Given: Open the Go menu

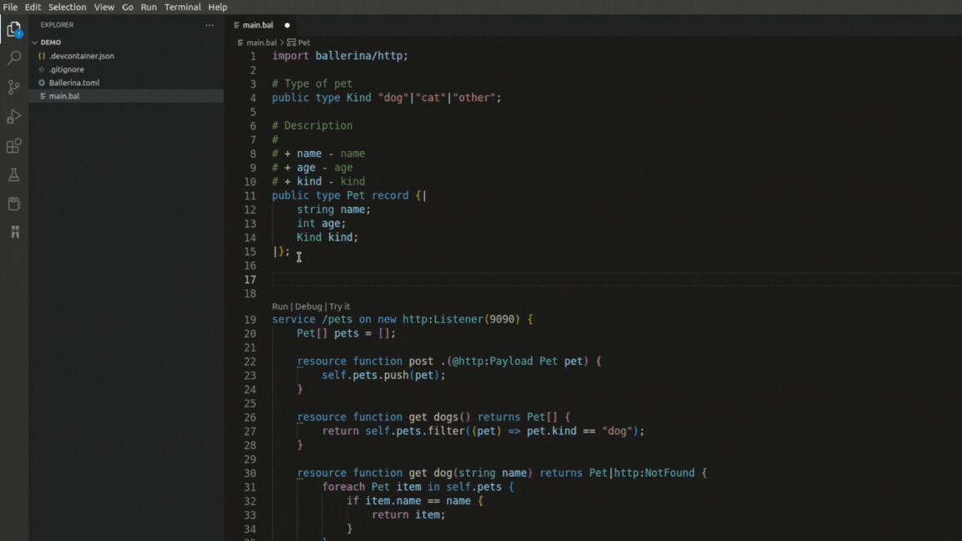Looking at the screenshot, I should pos(128,8).
